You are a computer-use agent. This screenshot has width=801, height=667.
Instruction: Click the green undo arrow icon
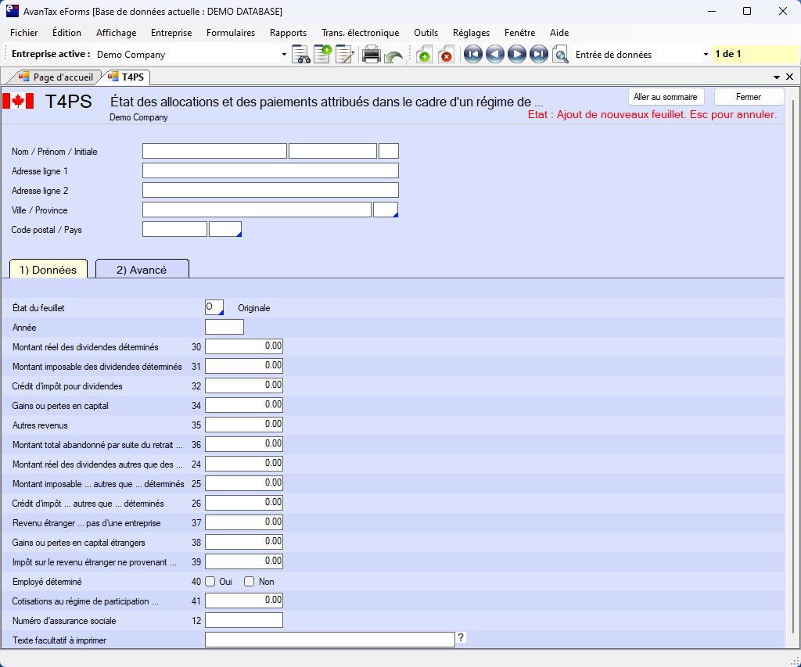[x=393, y=56]
